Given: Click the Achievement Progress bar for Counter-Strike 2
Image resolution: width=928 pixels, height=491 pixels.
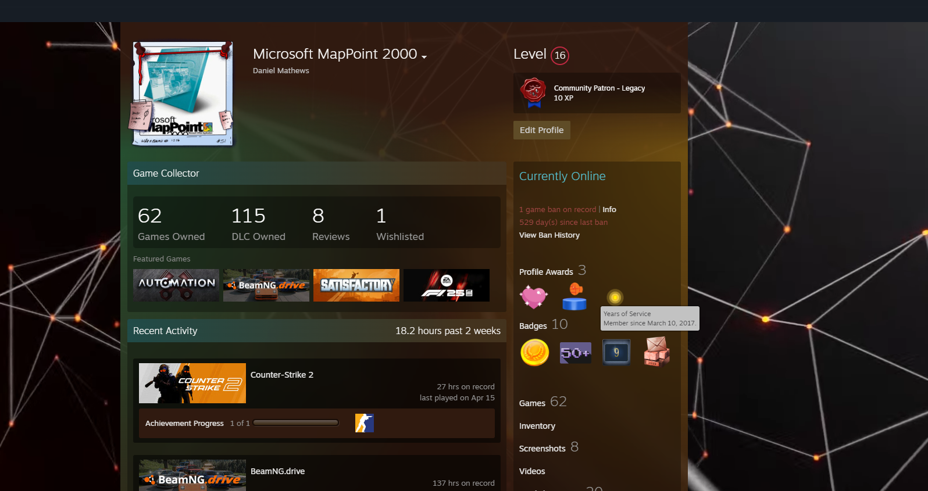Looking at the screenshot, I should [x=296, y=423].
